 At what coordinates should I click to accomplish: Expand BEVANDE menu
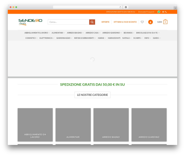pos(129,33)
